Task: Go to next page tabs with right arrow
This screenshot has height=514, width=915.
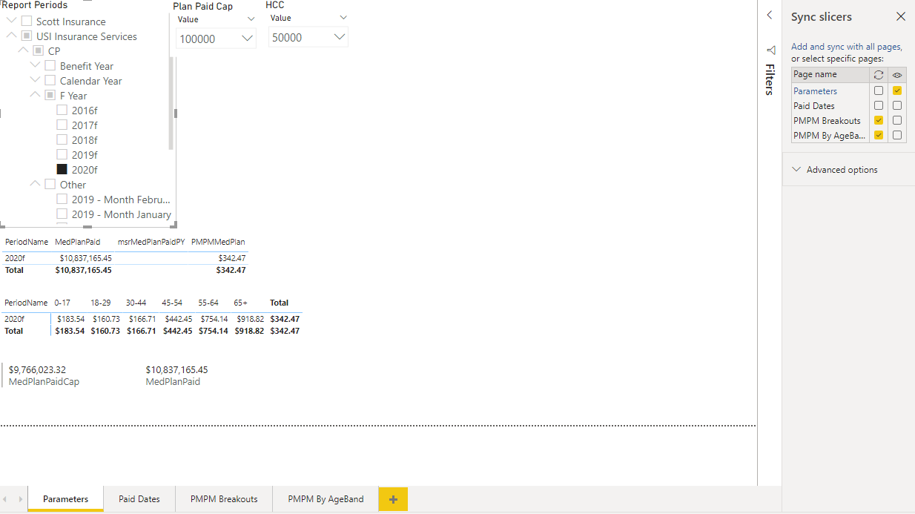Action: click(x=21, y=499)
